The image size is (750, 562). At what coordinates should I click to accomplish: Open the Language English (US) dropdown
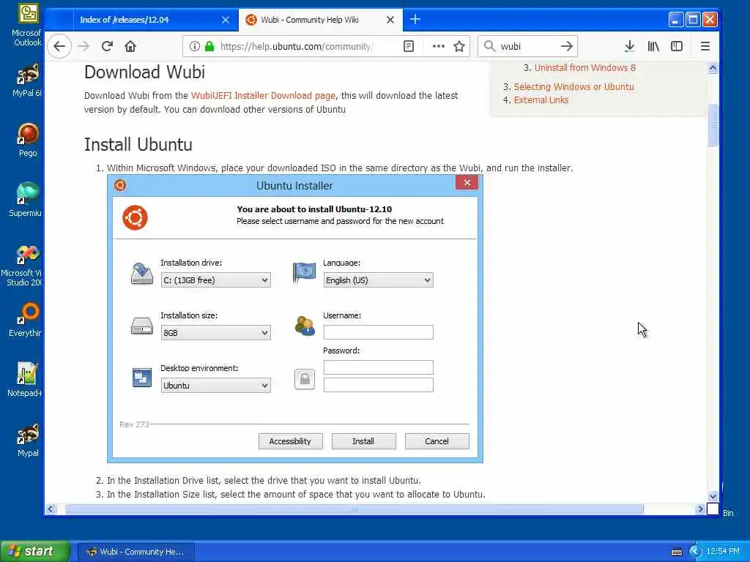point(379,280)
